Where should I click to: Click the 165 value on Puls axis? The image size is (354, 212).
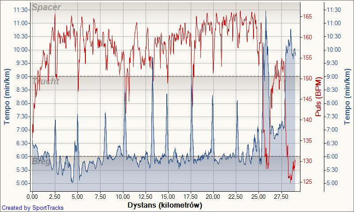pos(307,17)
